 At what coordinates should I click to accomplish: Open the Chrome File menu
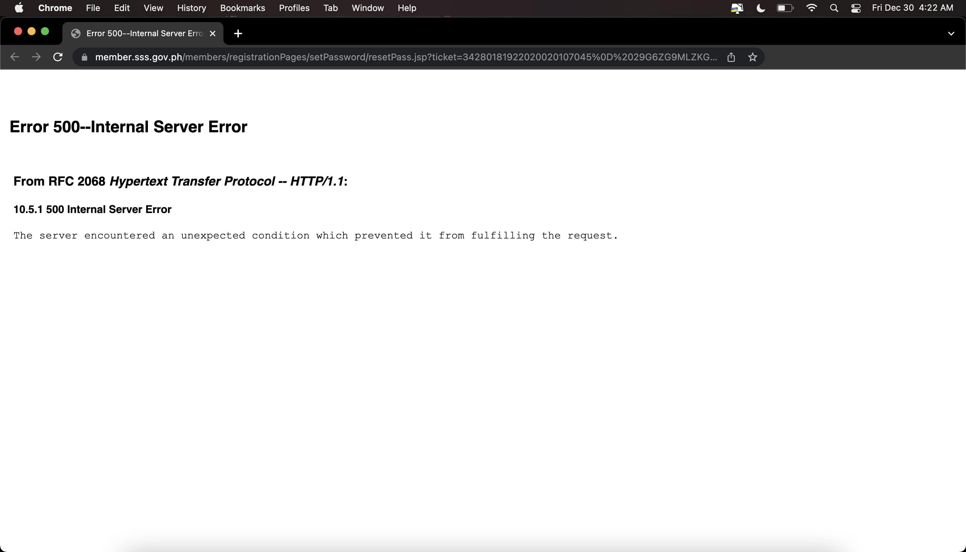click(x=92, y=8)
